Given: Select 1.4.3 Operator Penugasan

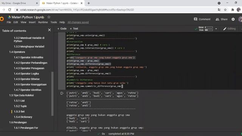Looking at the screenshot, I should (x=29, y=68).
